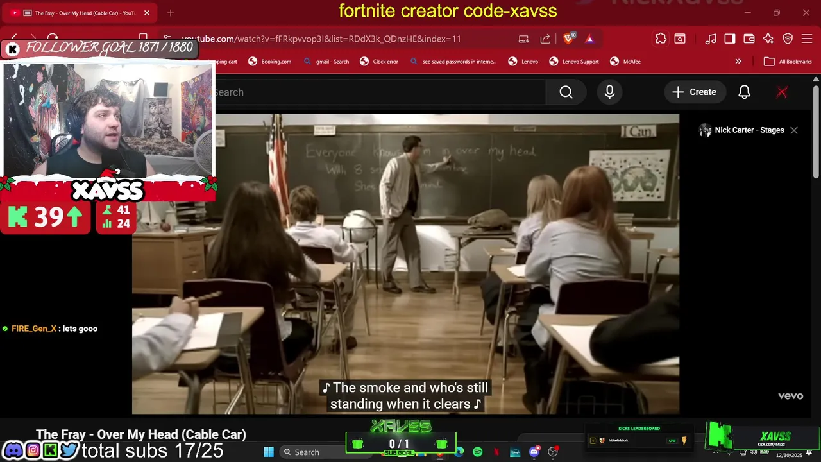Click the red X avatar icon near the bell
The image size is (821, 462).
coord(782,92)
